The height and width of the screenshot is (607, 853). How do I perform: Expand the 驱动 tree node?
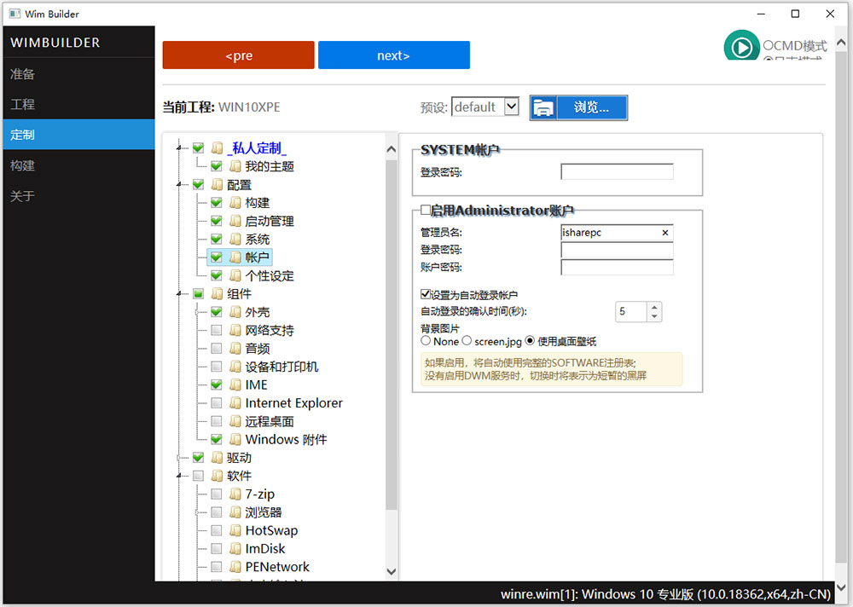tap(179, 458)
